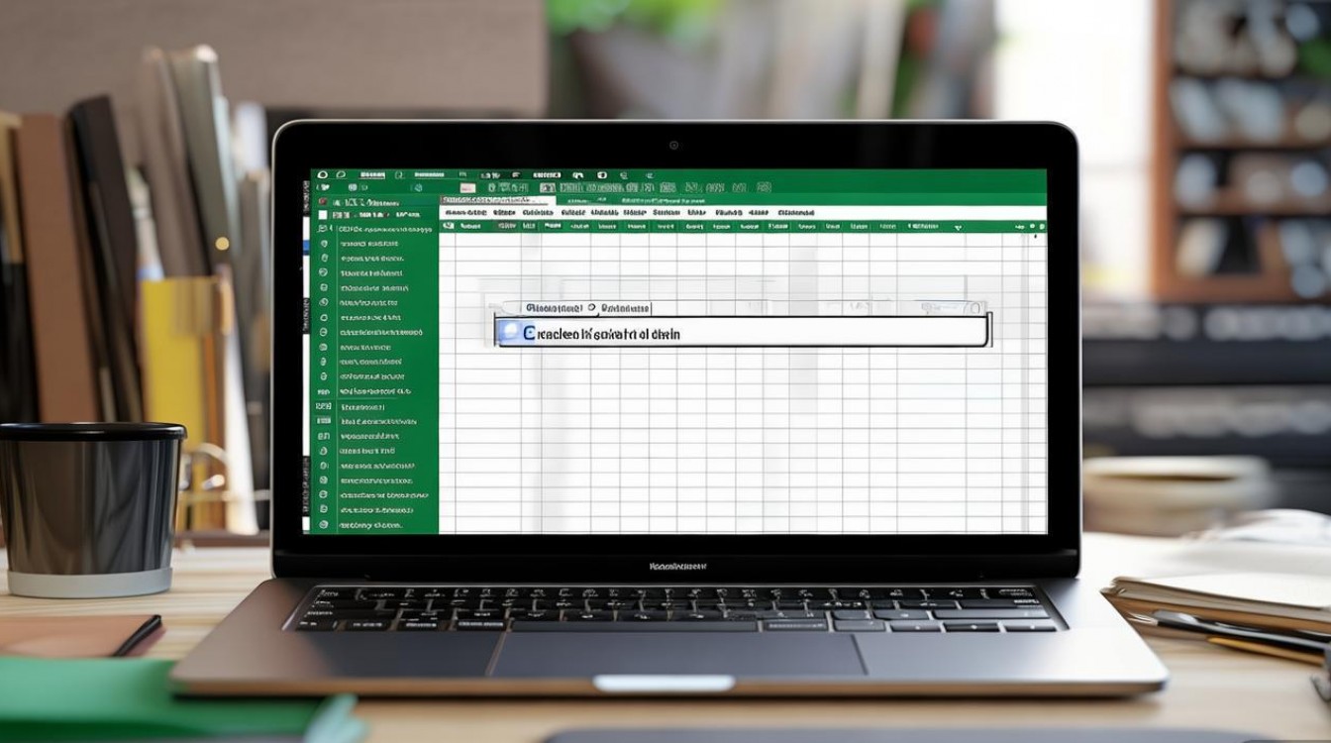Click the first circular icon in the title bar
Image resolution: width=1331 pixels, height=743 pixels.
(x=323, y=175)
